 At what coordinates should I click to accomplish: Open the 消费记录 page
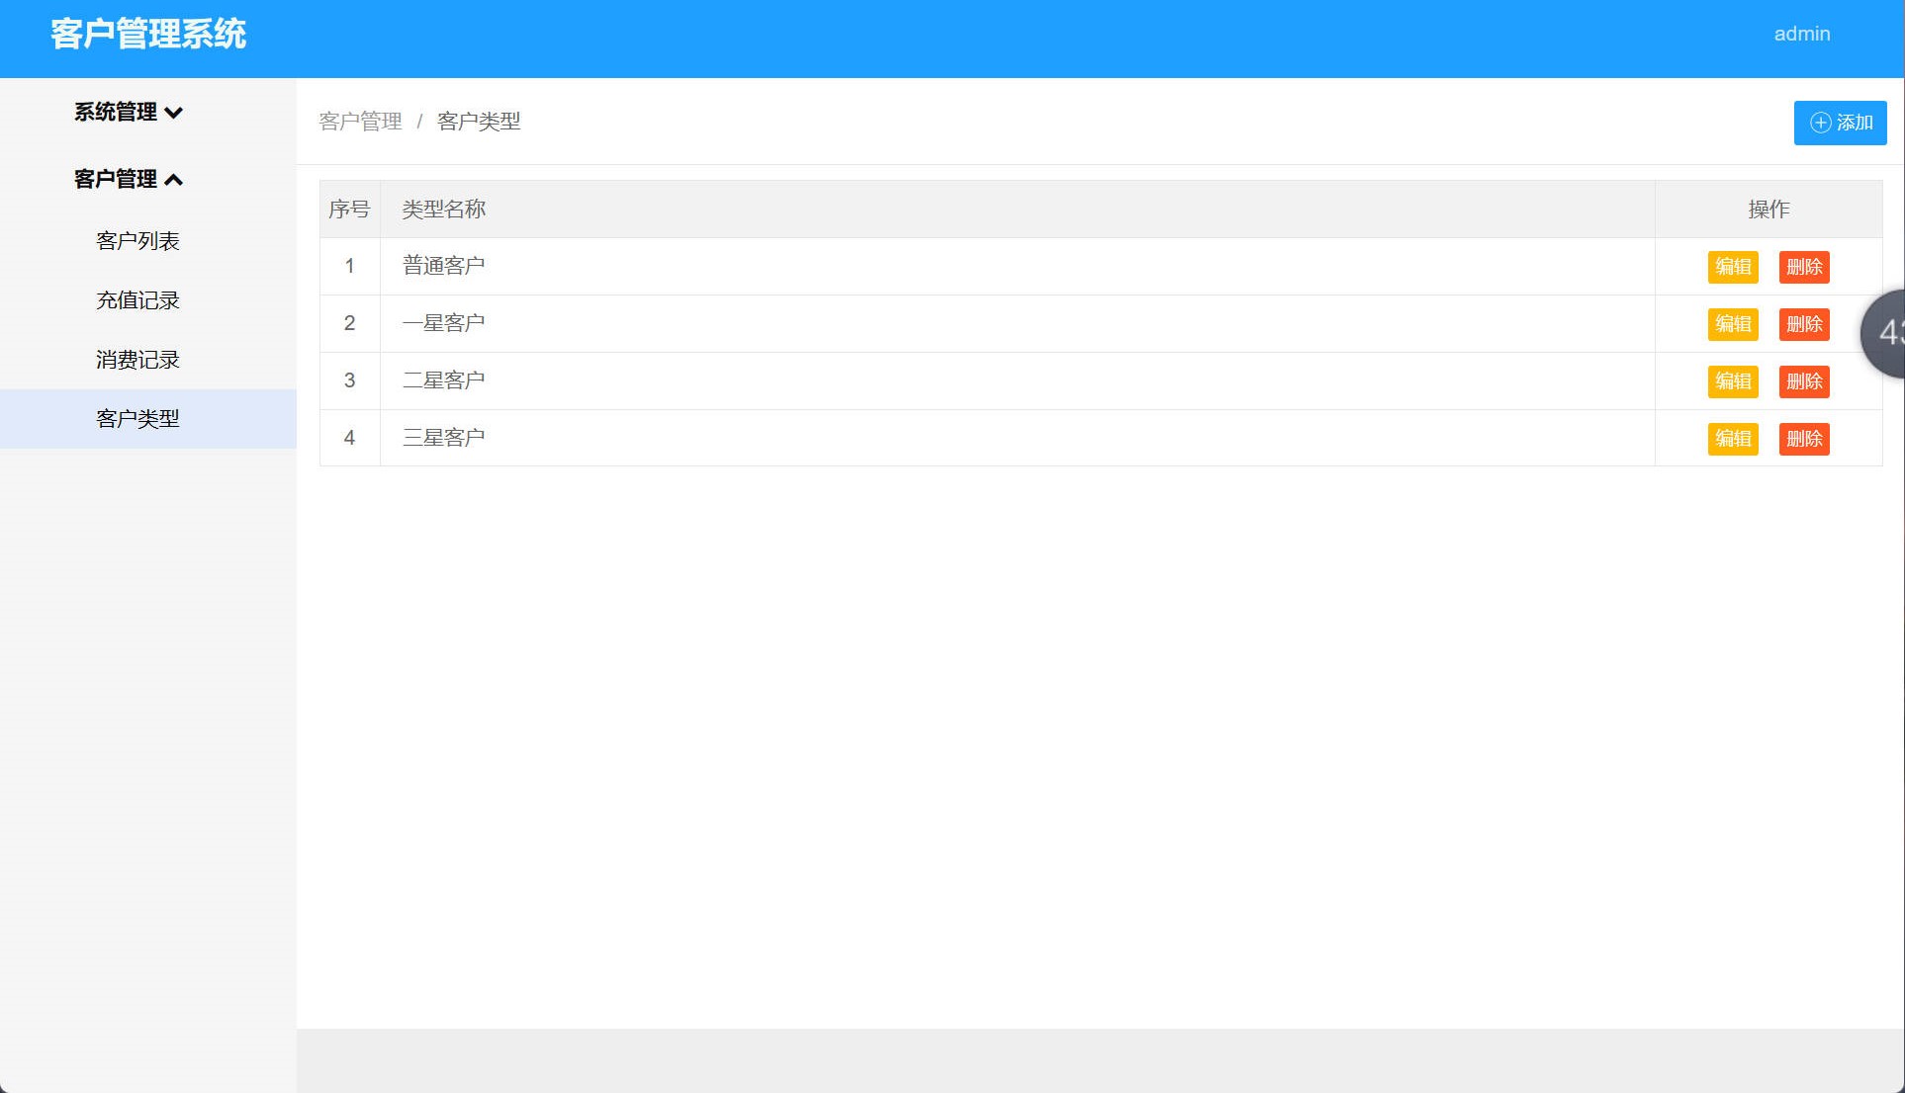click(136, 359)
